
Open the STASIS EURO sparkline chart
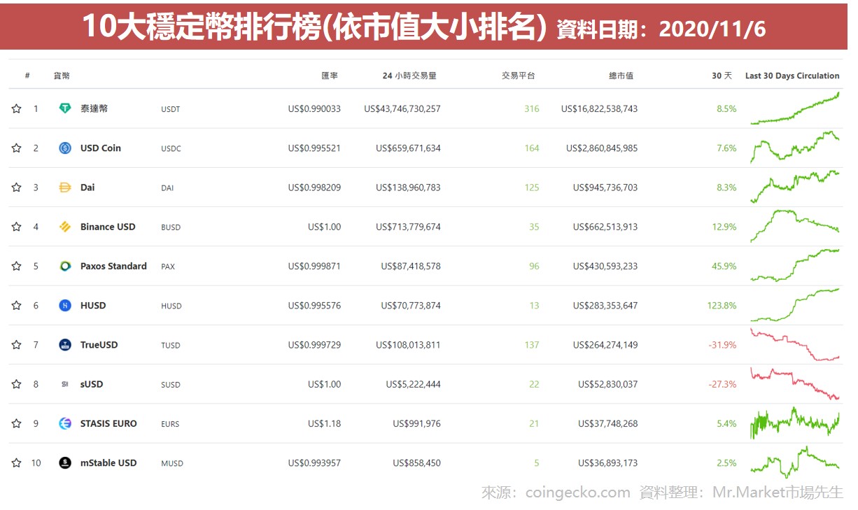795,423
